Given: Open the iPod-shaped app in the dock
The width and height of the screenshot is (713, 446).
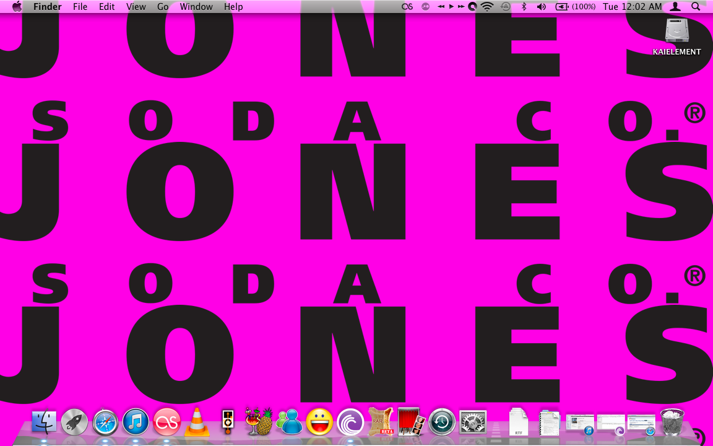Looking at the screenshot, I should point(228,421).
